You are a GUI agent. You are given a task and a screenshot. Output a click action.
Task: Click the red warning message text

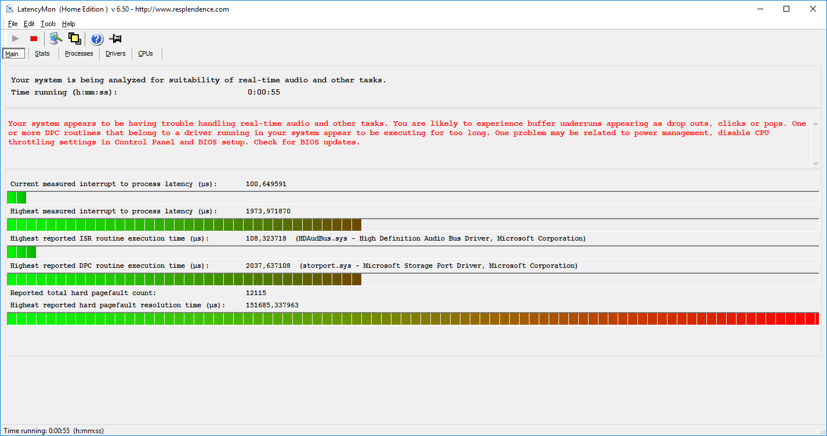[407, 133]
